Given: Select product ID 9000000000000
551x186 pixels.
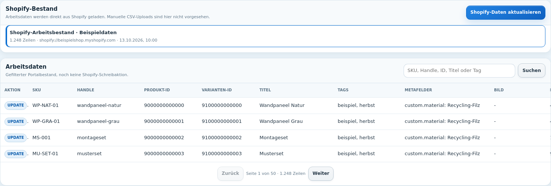Looking at the screenshot, I should [164, 105].
